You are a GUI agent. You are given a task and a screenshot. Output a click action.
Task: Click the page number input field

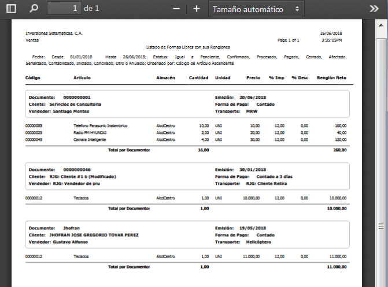pos(64,9)
